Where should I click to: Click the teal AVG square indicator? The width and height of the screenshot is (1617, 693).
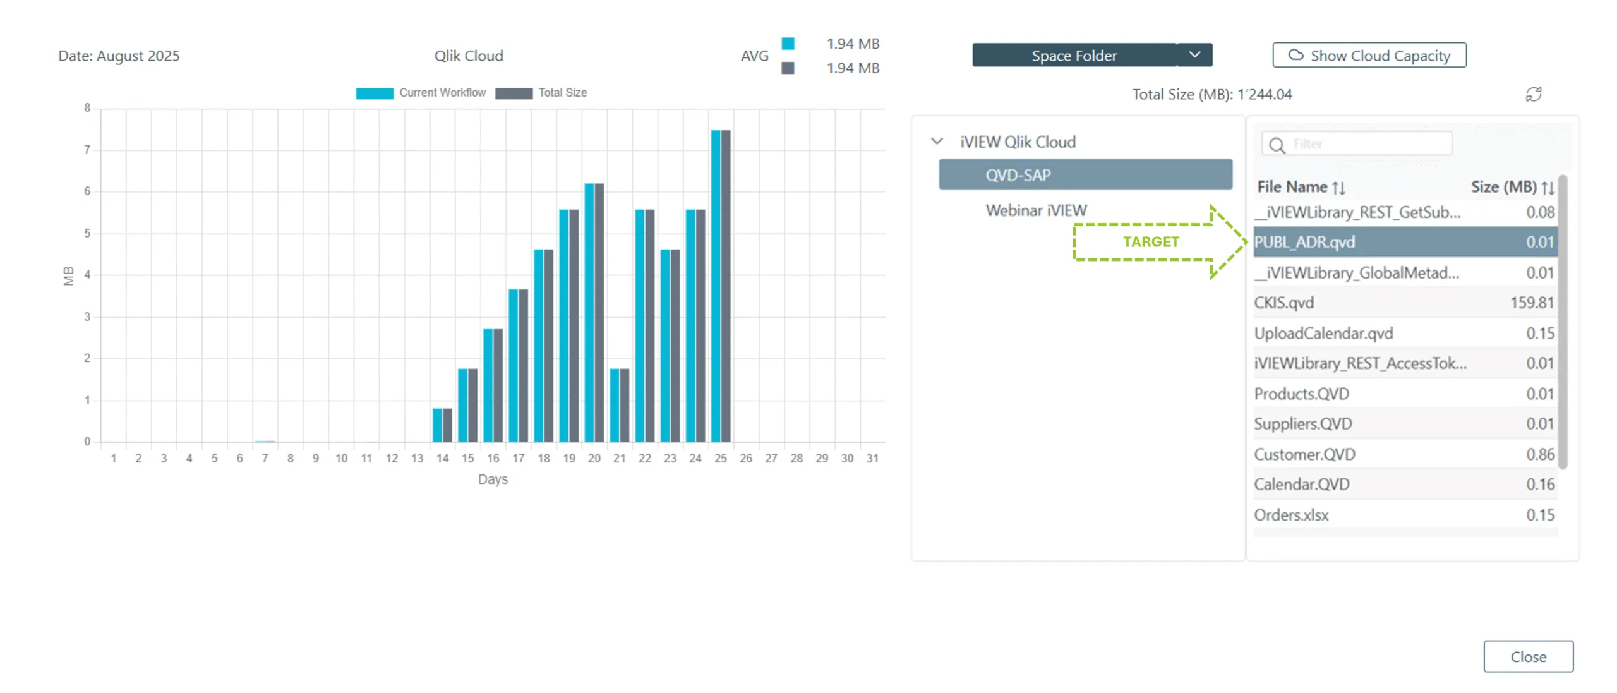pyautogui.click(x=787, y=44)
